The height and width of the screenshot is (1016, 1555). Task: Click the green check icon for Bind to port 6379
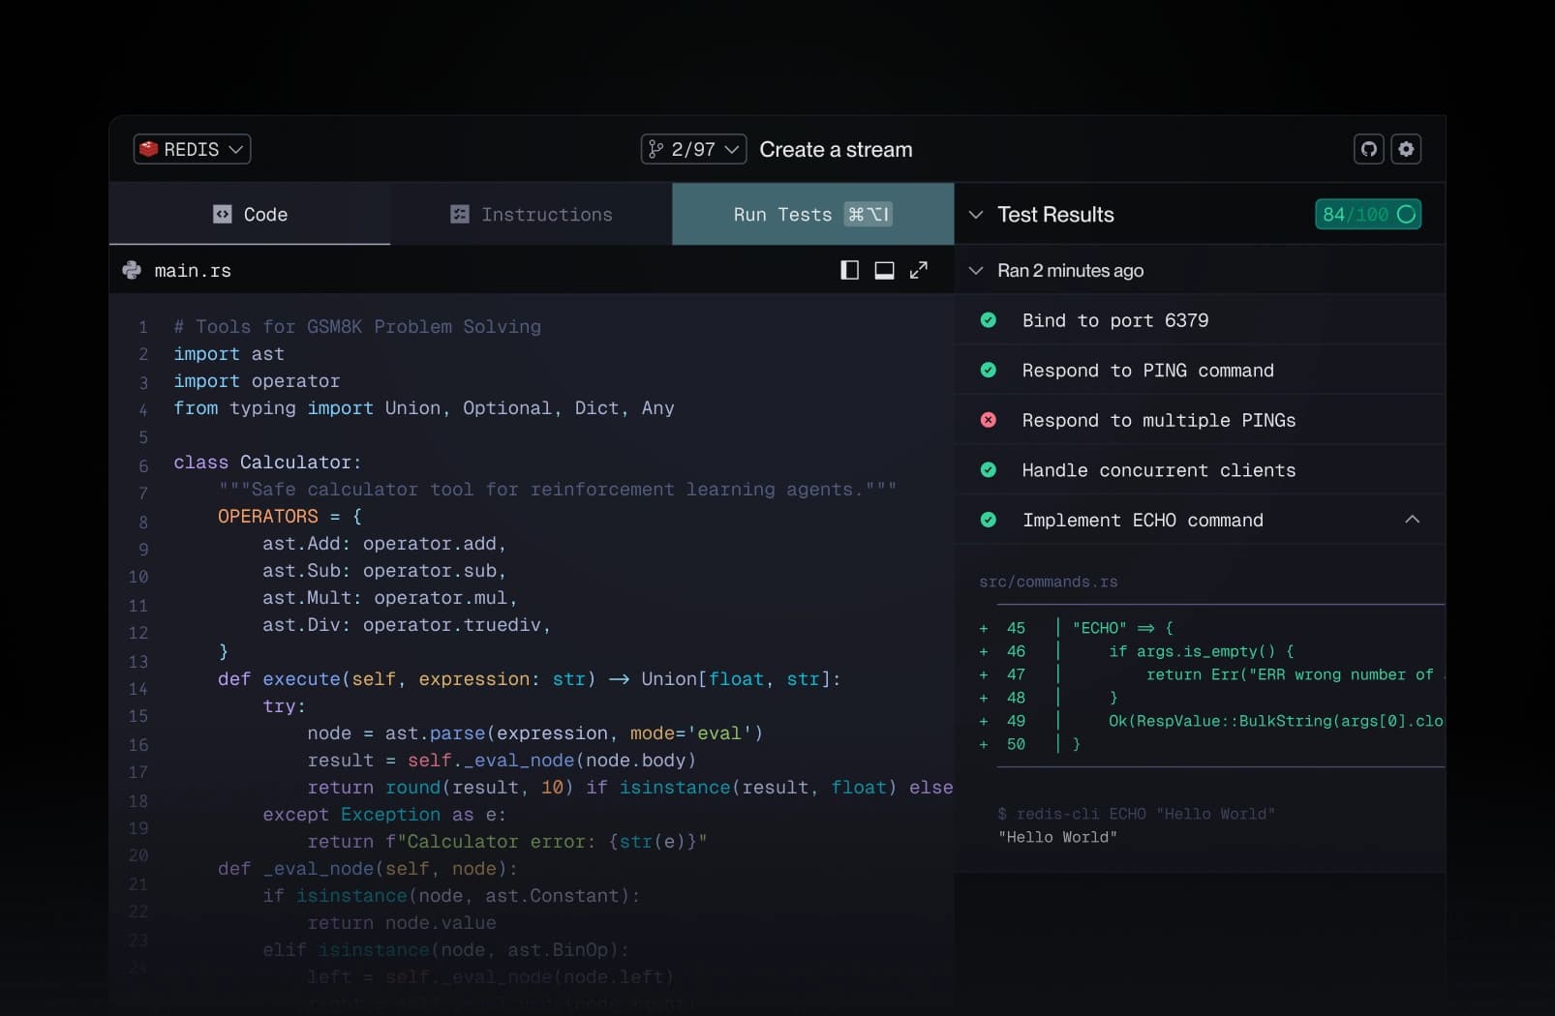point(988,320)
